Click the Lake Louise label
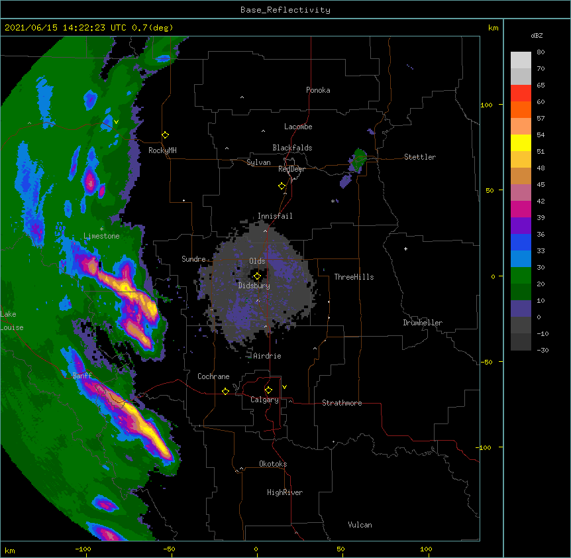 (x=12, y=321)
